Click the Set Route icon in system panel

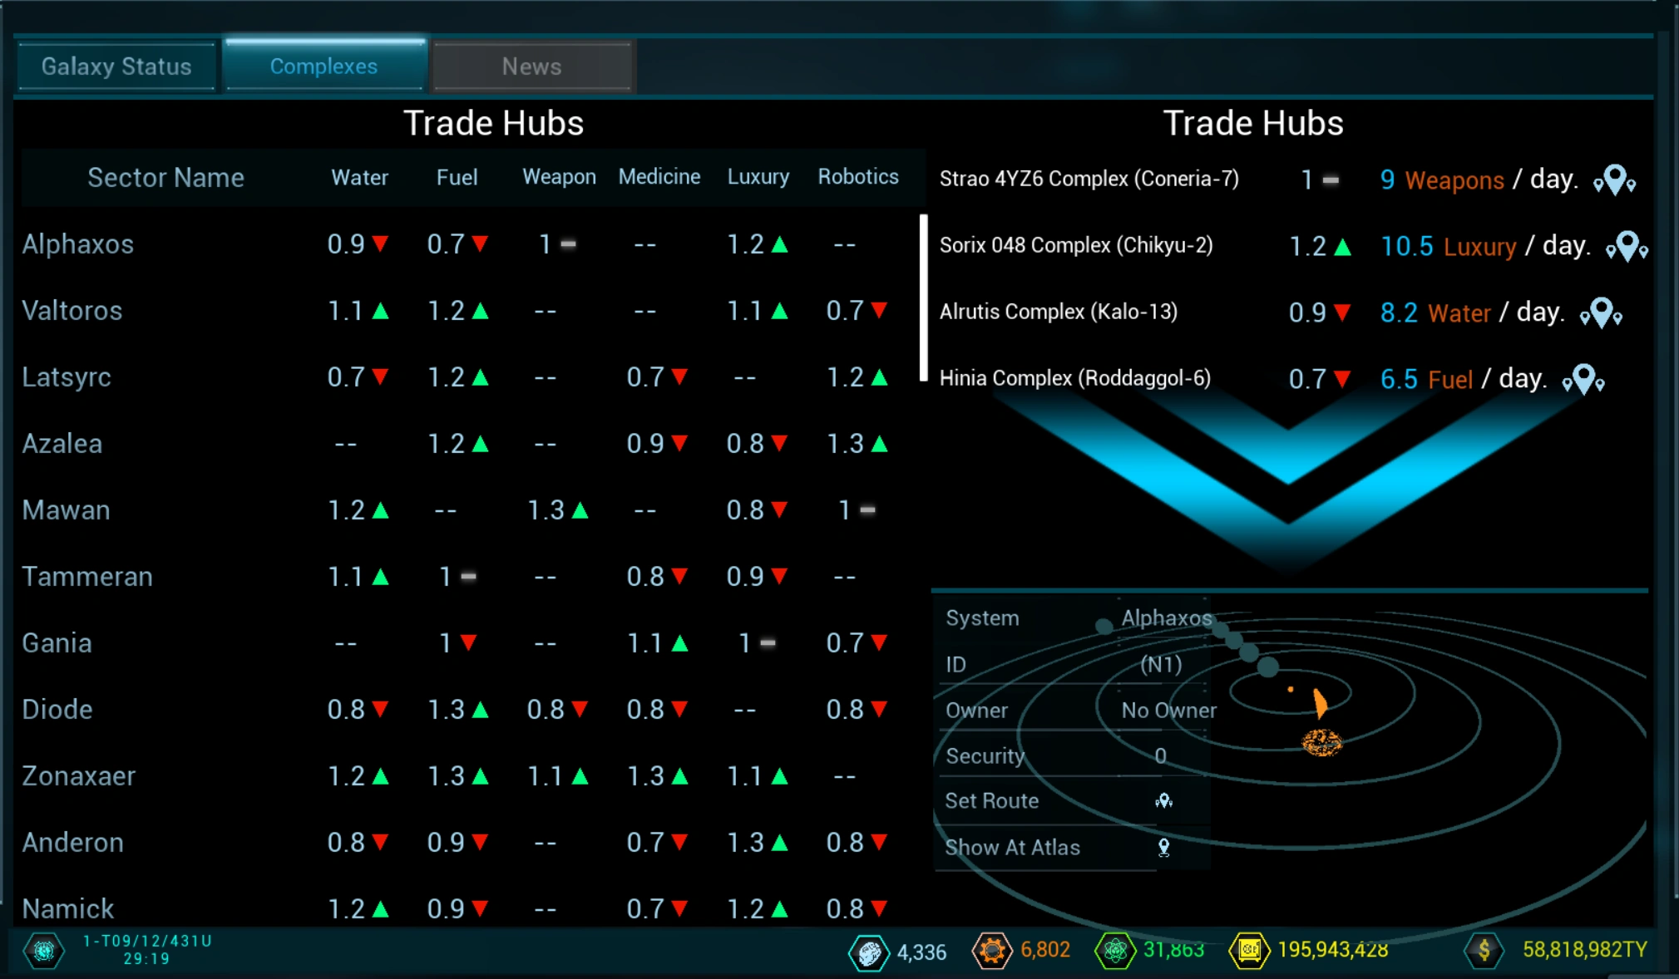tap(1163, 800)
